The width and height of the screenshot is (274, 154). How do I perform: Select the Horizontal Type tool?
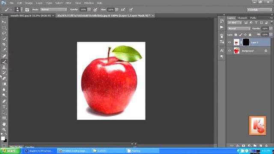coord(4,107)
